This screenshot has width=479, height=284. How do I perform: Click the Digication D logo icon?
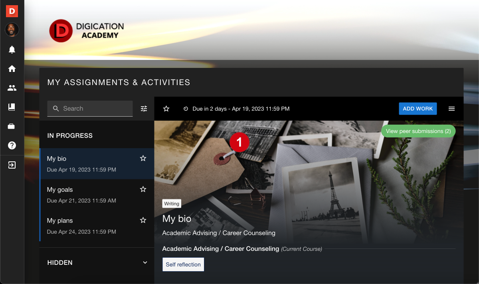click(12, 11)
